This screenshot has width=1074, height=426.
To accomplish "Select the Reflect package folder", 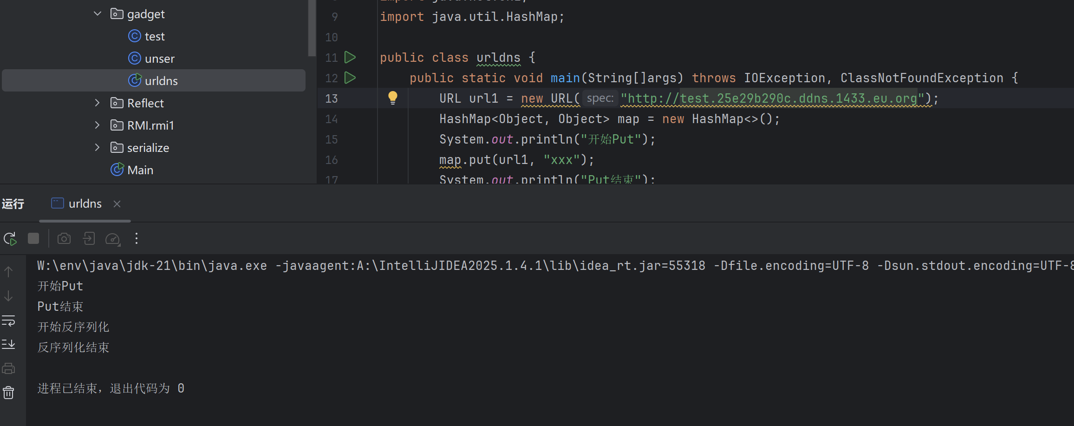I will click(145, 103).
